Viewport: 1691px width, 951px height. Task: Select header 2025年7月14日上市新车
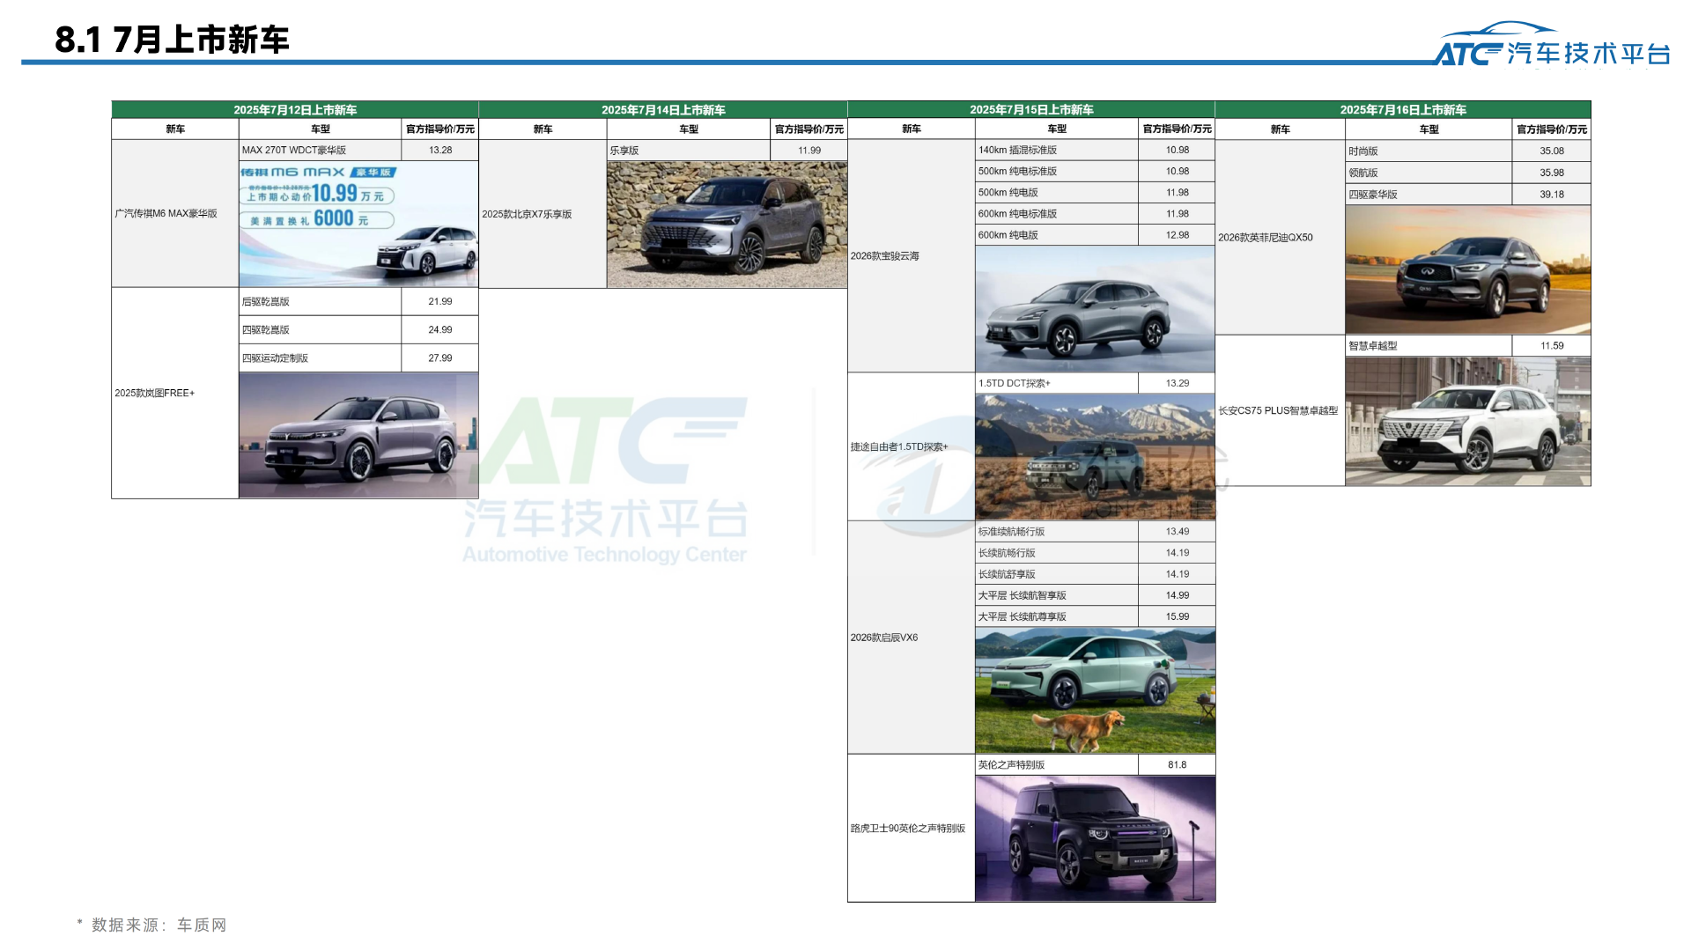[663, 109]
